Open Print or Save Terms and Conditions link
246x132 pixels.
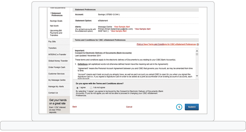click(166, 44)
